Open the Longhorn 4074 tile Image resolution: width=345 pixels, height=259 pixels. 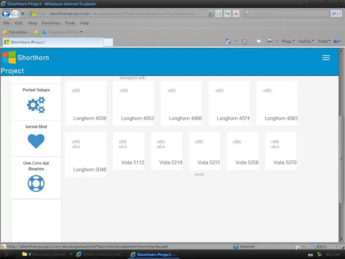tap(229, 103)
